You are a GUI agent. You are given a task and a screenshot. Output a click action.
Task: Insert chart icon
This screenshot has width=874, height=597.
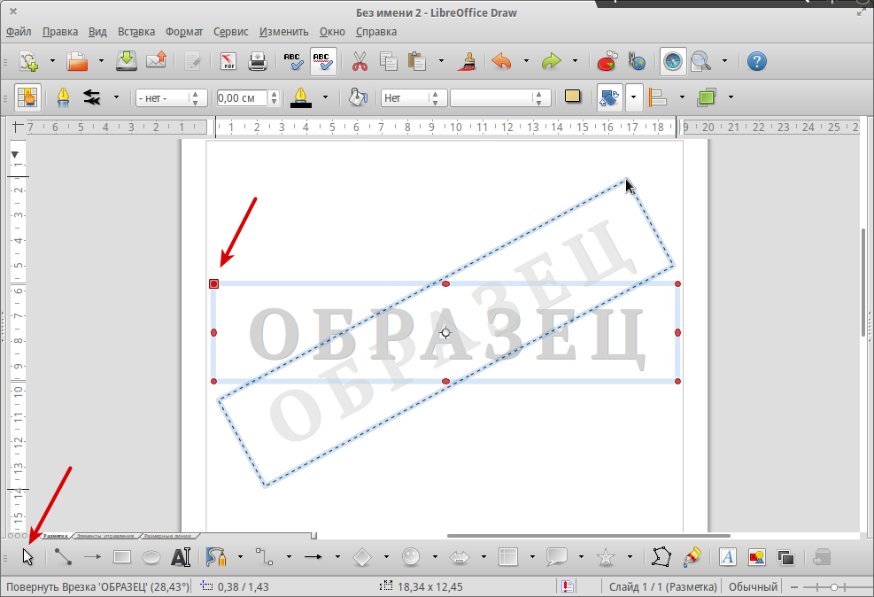pos(607,61)
